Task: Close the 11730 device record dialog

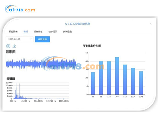Action: (x=151, y=24)
